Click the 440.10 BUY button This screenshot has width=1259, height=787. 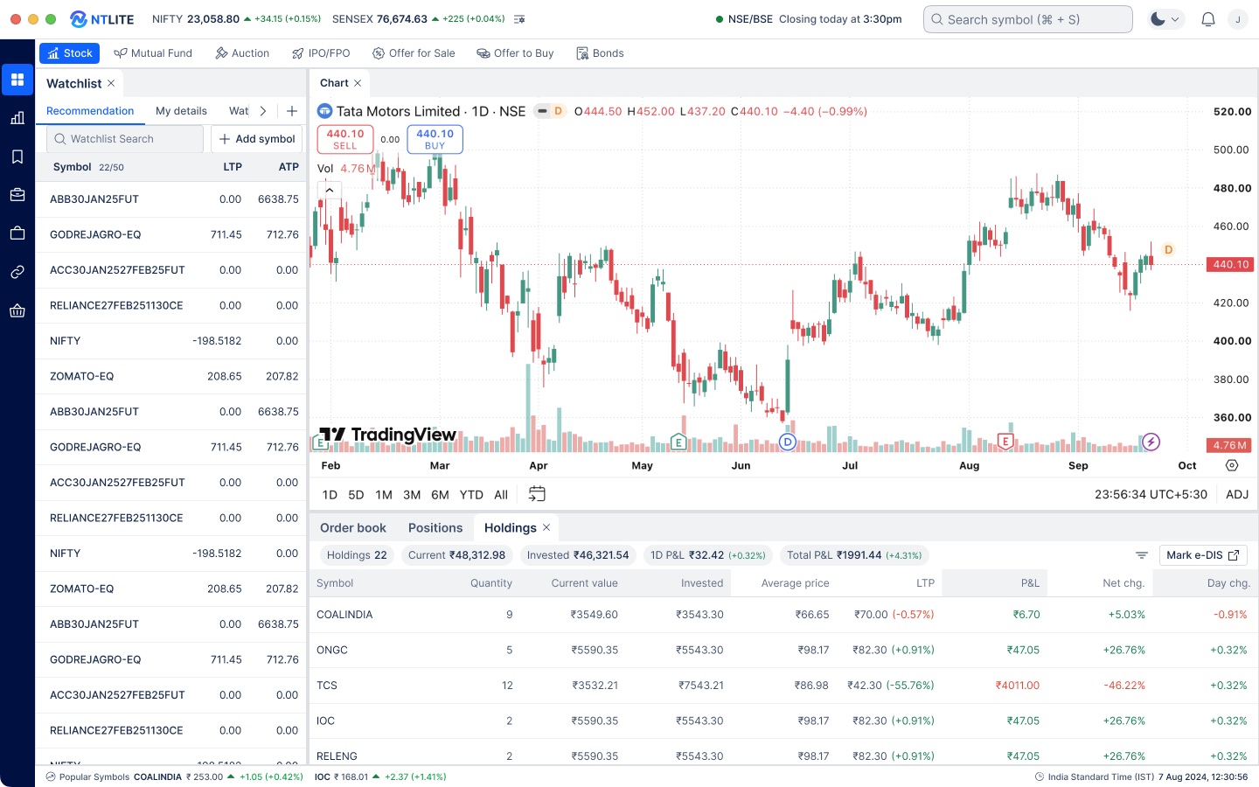point(435,139)
